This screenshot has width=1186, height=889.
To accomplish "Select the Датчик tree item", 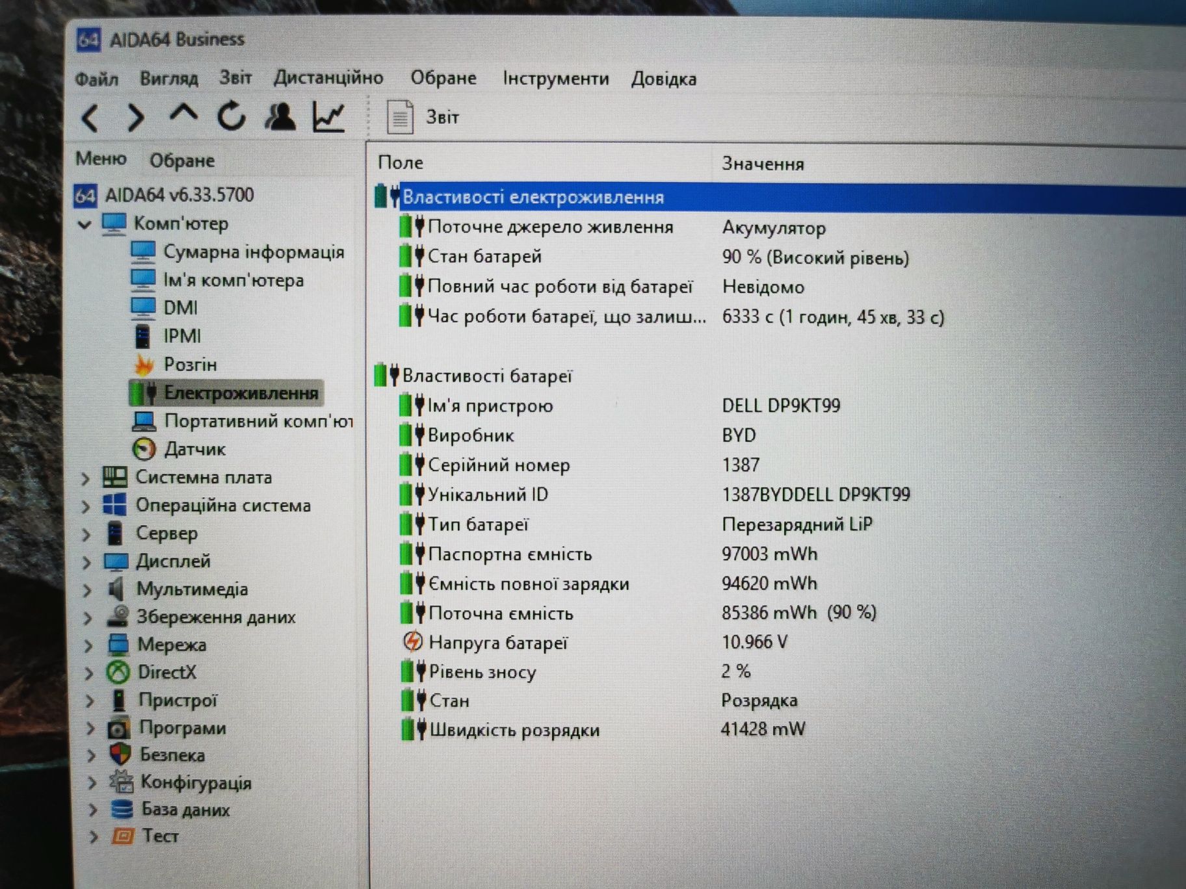I will pos(178,449).
